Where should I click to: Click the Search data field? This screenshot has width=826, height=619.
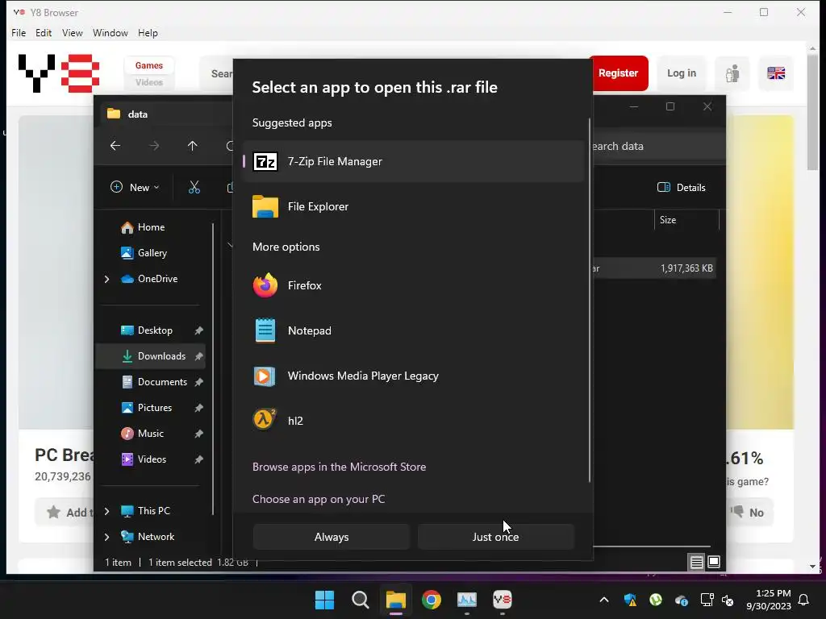coord(658,146)
